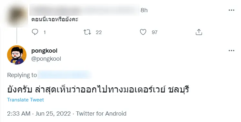Viewport: 241px width, 122px height.
Task: Open the @pongkool handle link
Action: [x=46, y=59]
